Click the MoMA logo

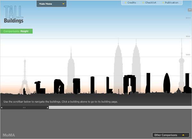9,135
